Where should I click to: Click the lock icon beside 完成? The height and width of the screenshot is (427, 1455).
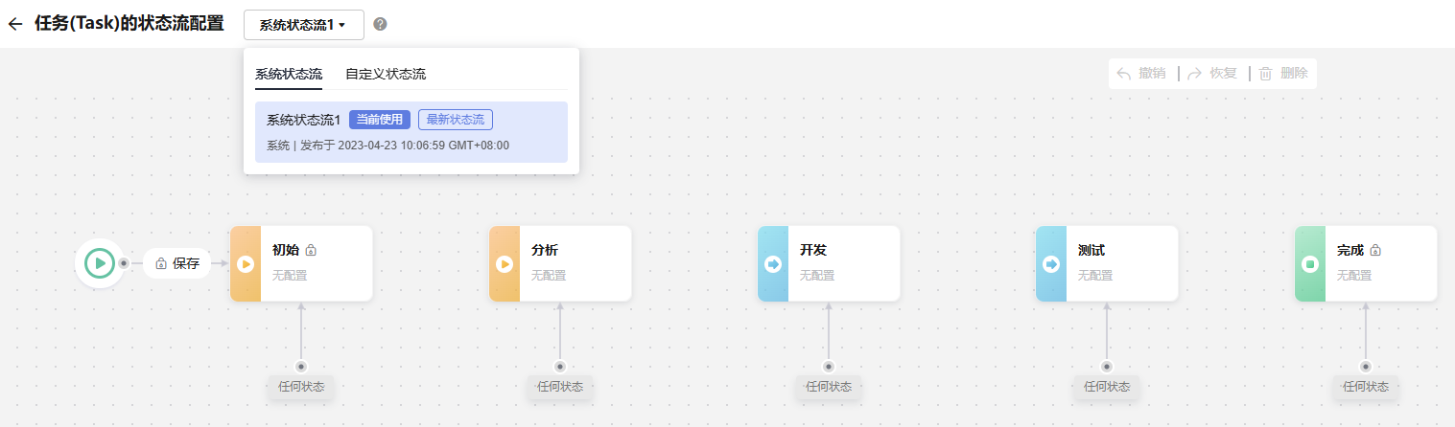point(1375,251)
